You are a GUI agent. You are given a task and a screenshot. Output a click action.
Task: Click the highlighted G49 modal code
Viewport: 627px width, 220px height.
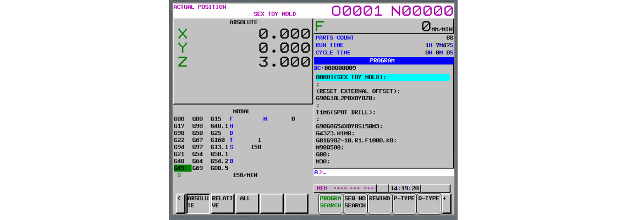[183, 168]
